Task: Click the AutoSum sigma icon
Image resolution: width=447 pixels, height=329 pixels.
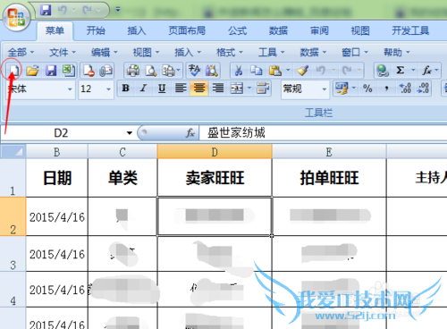Action: coord(401,71)
